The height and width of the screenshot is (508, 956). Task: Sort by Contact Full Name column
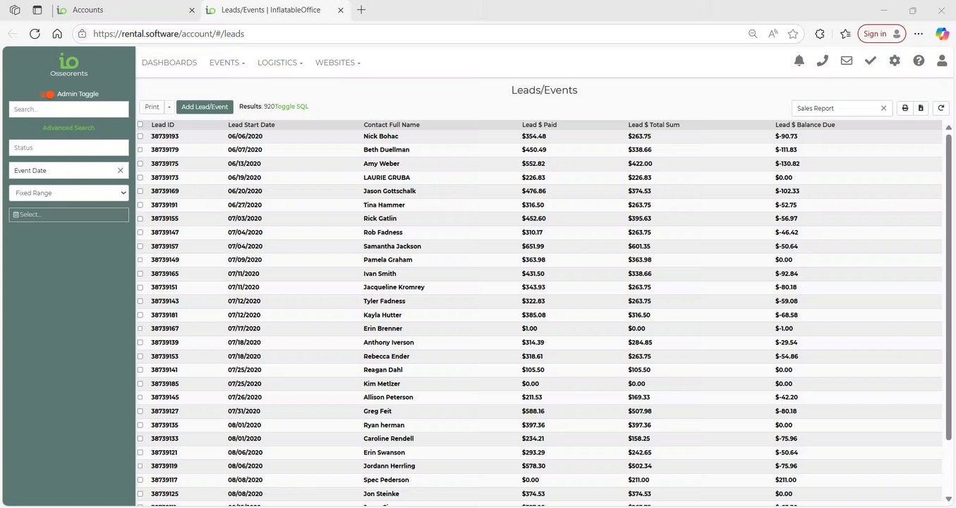(x=392, y=125)
